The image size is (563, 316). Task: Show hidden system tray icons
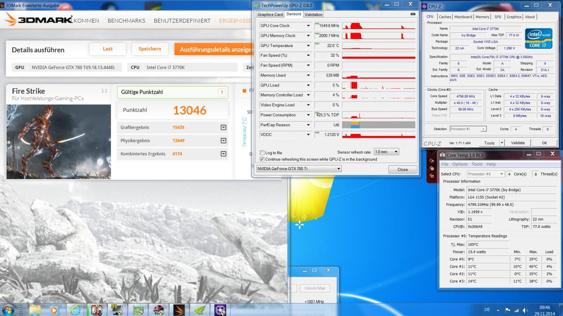pos(498,310)
